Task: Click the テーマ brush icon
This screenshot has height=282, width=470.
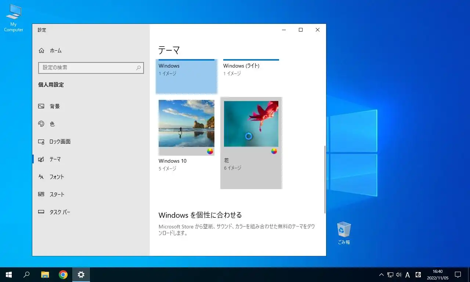Action: pos(41,159)
